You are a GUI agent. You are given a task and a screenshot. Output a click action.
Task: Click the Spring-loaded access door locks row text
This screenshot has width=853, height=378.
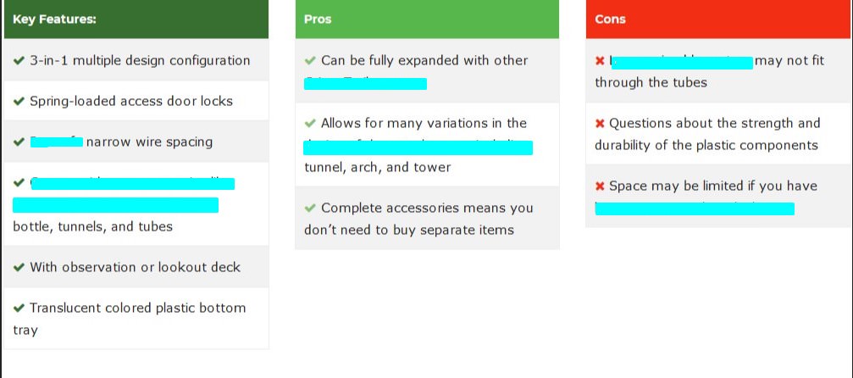tap(131, 102)
